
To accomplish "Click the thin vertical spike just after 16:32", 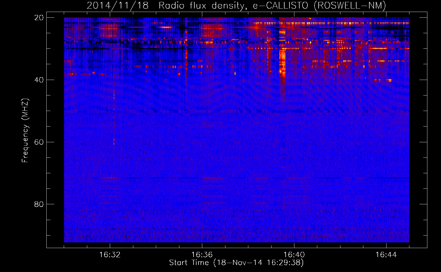I will point(114,109).
